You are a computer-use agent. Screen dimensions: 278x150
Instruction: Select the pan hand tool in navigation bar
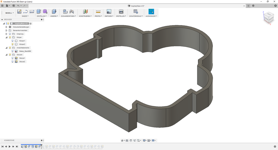click(x=131, y=141)
